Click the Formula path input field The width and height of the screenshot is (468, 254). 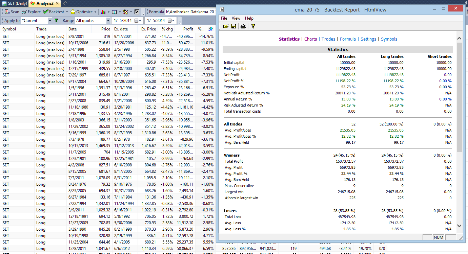[x=190, y=12]
